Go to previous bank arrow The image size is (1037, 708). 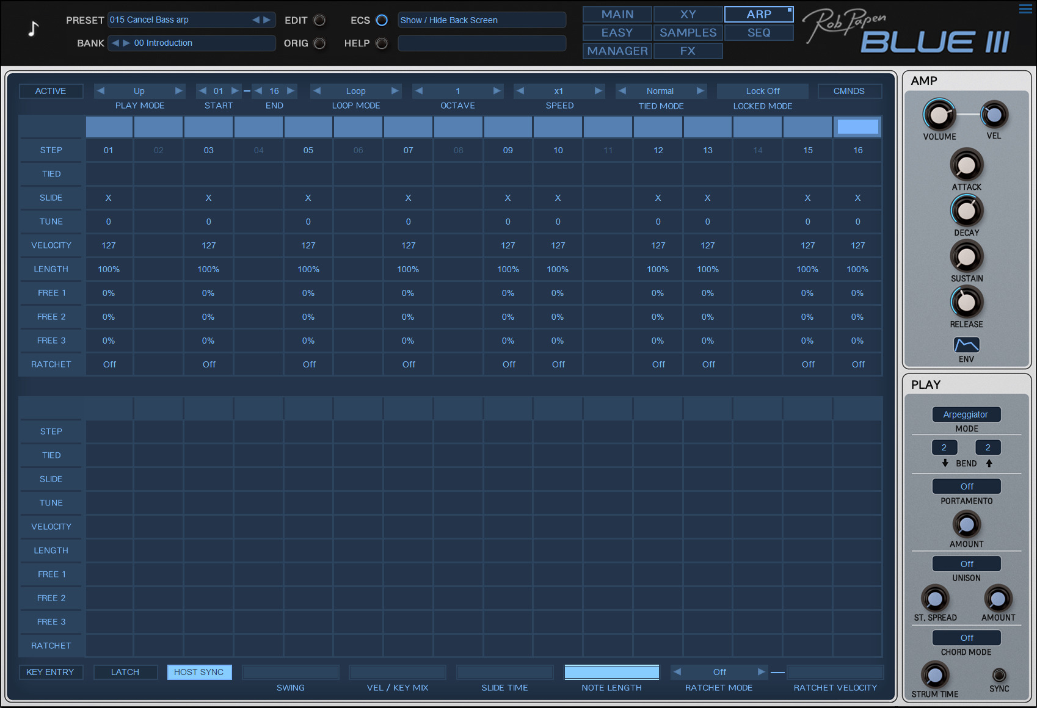(x=115, y=43)
